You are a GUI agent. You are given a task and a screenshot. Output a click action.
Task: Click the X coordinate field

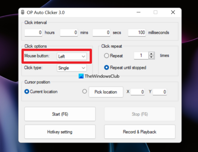137,92
